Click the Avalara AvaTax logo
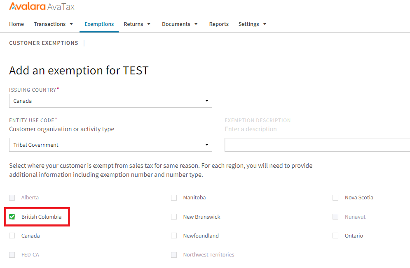The height and width of the screenshot is (268, 410). pyautogui.click(x=42, y=7)
